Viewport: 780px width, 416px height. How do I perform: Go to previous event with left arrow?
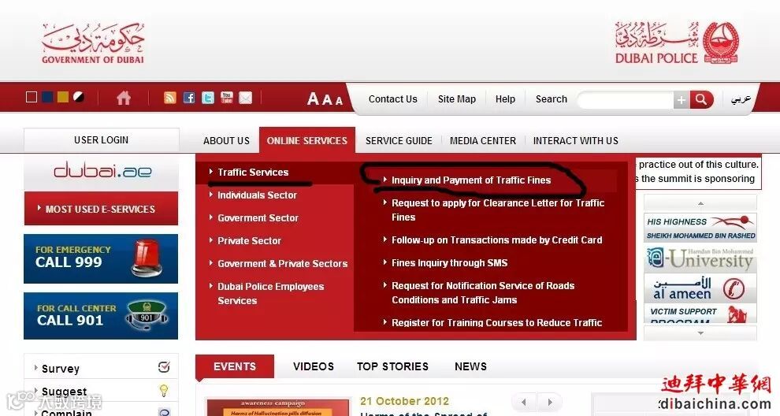point(524,402)
